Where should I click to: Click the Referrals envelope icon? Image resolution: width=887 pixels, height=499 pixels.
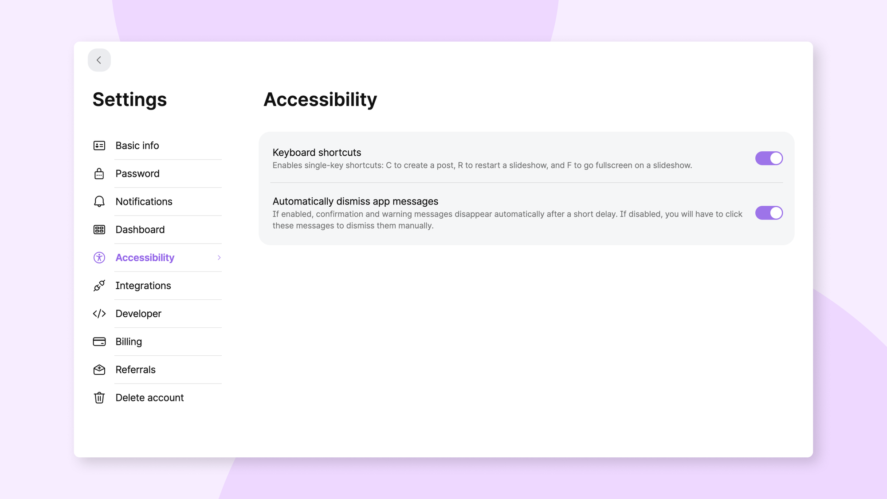[x=99, y=369]
